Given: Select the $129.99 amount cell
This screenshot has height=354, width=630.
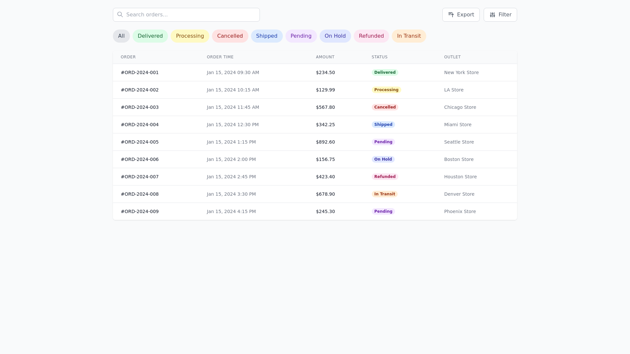Looking at the screenshot, I should 325,90.
